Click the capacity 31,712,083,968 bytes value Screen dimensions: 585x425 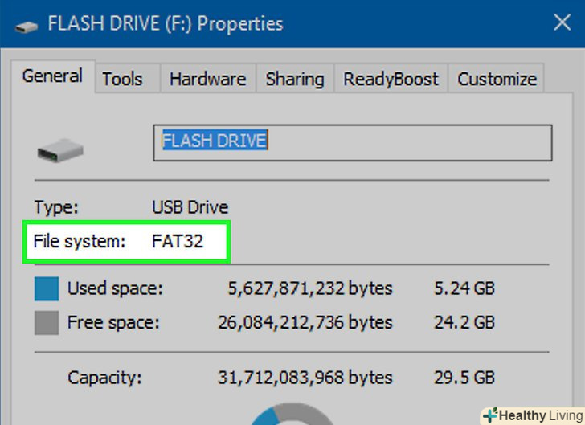(305, 377)
